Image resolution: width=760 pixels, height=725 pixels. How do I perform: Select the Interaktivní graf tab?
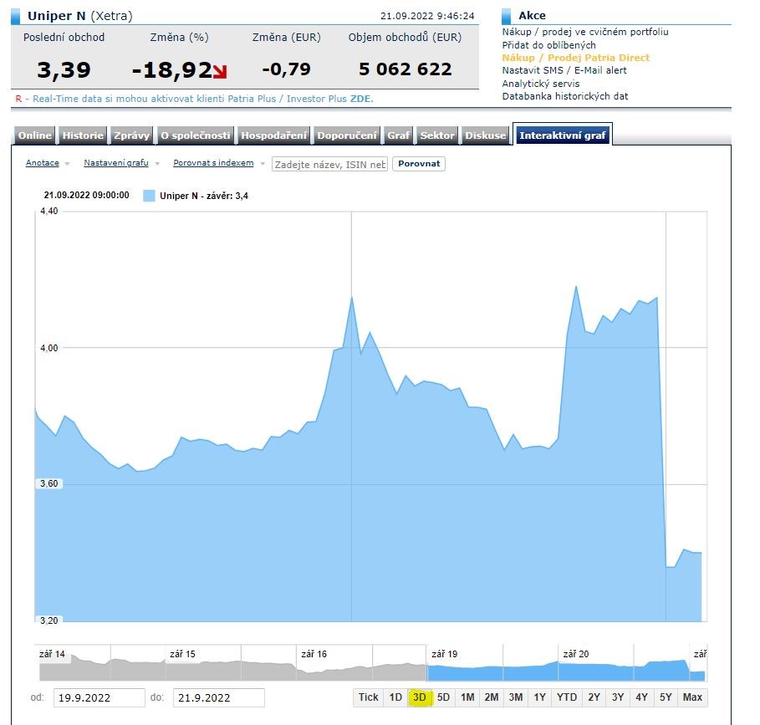pyautogui.click(x=563, y=135)
